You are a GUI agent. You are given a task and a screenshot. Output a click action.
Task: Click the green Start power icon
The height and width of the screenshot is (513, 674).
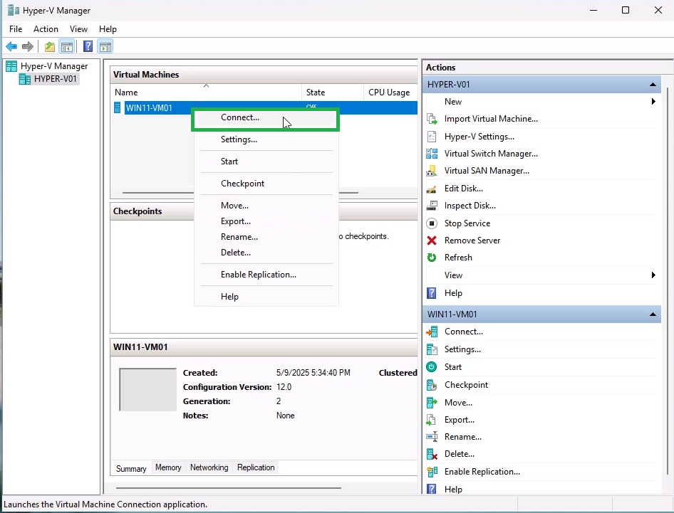[x=432, y=367]
